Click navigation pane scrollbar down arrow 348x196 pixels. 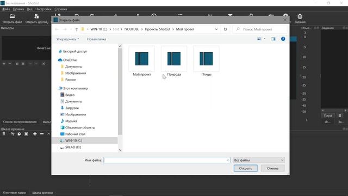pyautogui.click(x=120, y=150)
